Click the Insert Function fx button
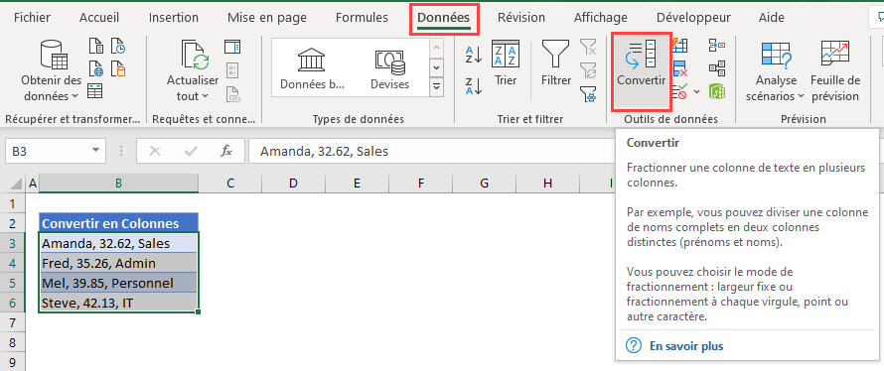Viewport: 884px width, 371px height. pyautogui.click(x=226, y=151)
